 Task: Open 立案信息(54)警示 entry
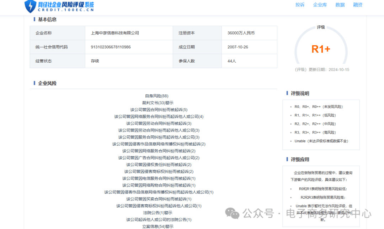point(158,226)
